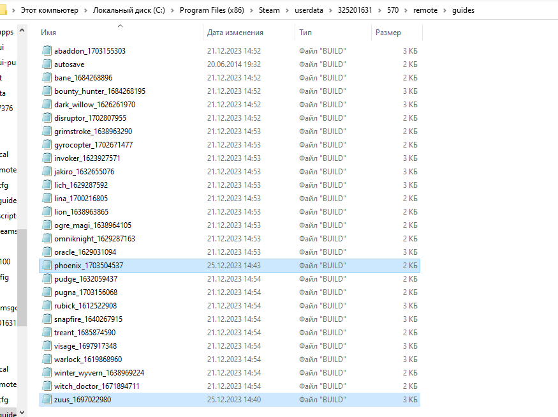Select the lion_1638963865 file icon
Screen dimensions: 558x417
coord(47,212)
